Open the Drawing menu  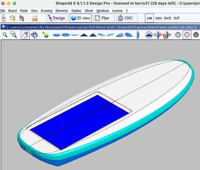[x=46, y=11]
